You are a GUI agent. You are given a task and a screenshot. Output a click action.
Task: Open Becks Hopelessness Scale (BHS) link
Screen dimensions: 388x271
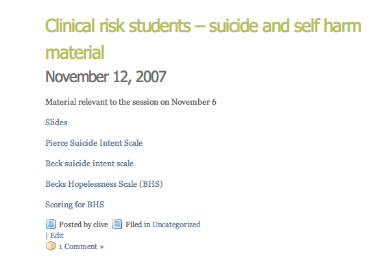coord(104,184)
